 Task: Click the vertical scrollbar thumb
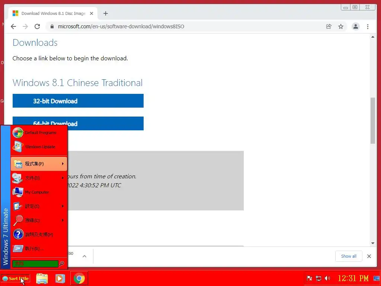(x=373, y=121)
